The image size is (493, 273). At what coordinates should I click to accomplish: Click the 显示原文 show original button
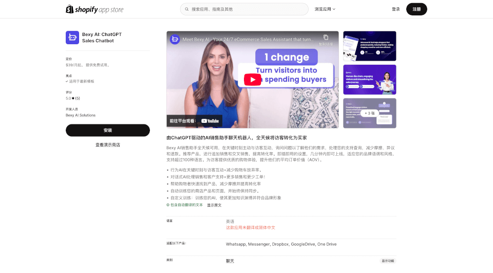(x=214, y=205)
